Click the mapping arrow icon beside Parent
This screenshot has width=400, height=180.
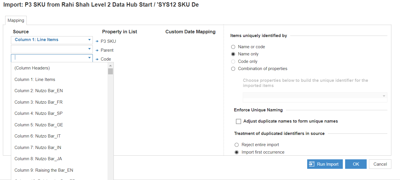tap(97, 50)
